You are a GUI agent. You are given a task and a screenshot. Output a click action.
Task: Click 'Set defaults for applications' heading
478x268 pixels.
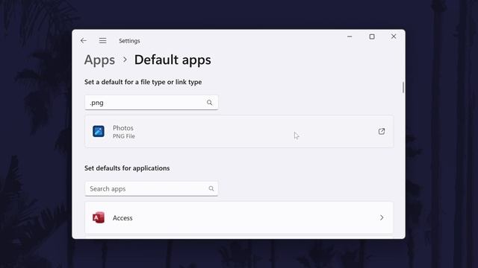(x=127, y=168)
